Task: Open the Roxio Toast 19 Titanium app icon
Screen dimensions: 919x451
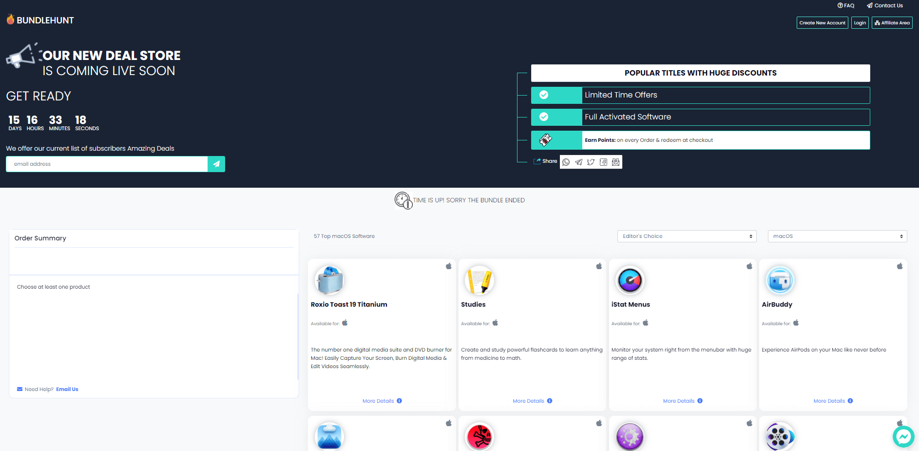Action: click(329, 280)
